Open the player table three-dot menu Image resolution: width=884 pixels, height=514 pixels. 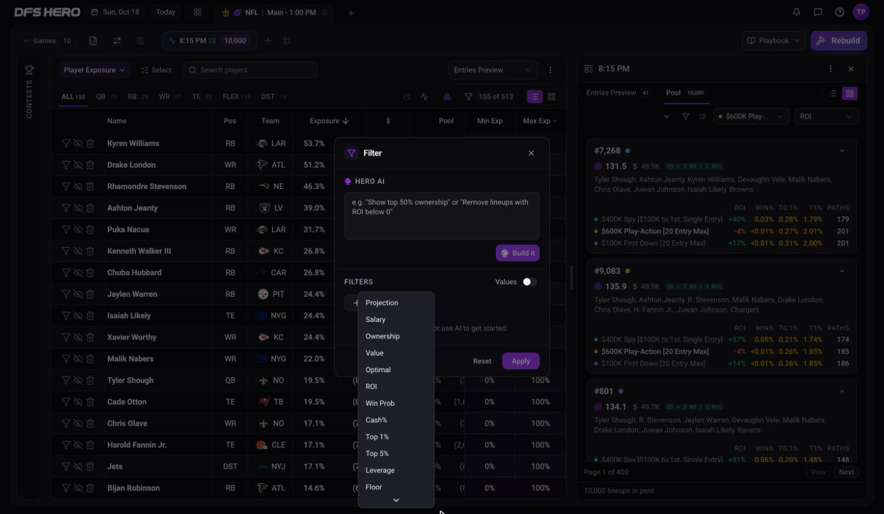point(550,70)
